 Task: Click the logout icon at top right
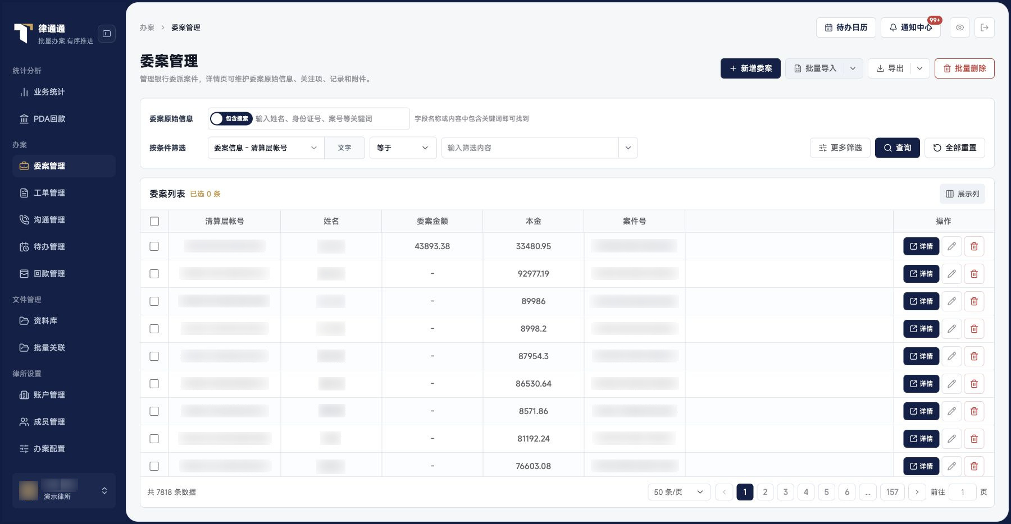click(x=985, y=27)
